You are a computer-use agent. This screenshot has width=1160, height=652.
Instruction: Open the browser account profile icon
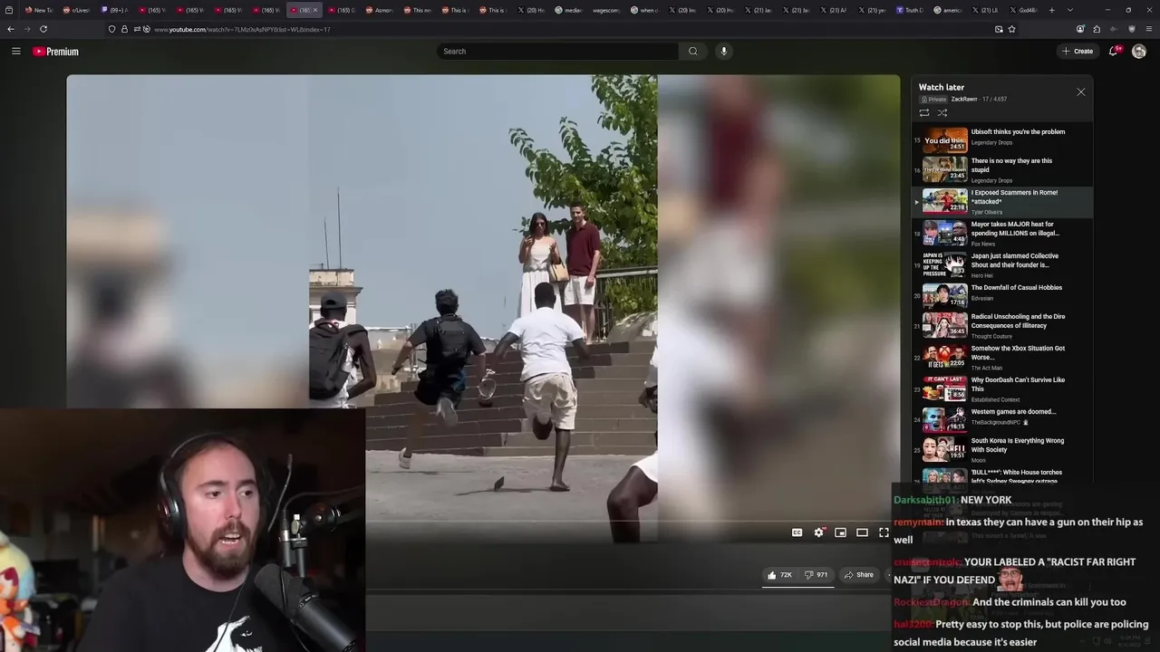1080,29
